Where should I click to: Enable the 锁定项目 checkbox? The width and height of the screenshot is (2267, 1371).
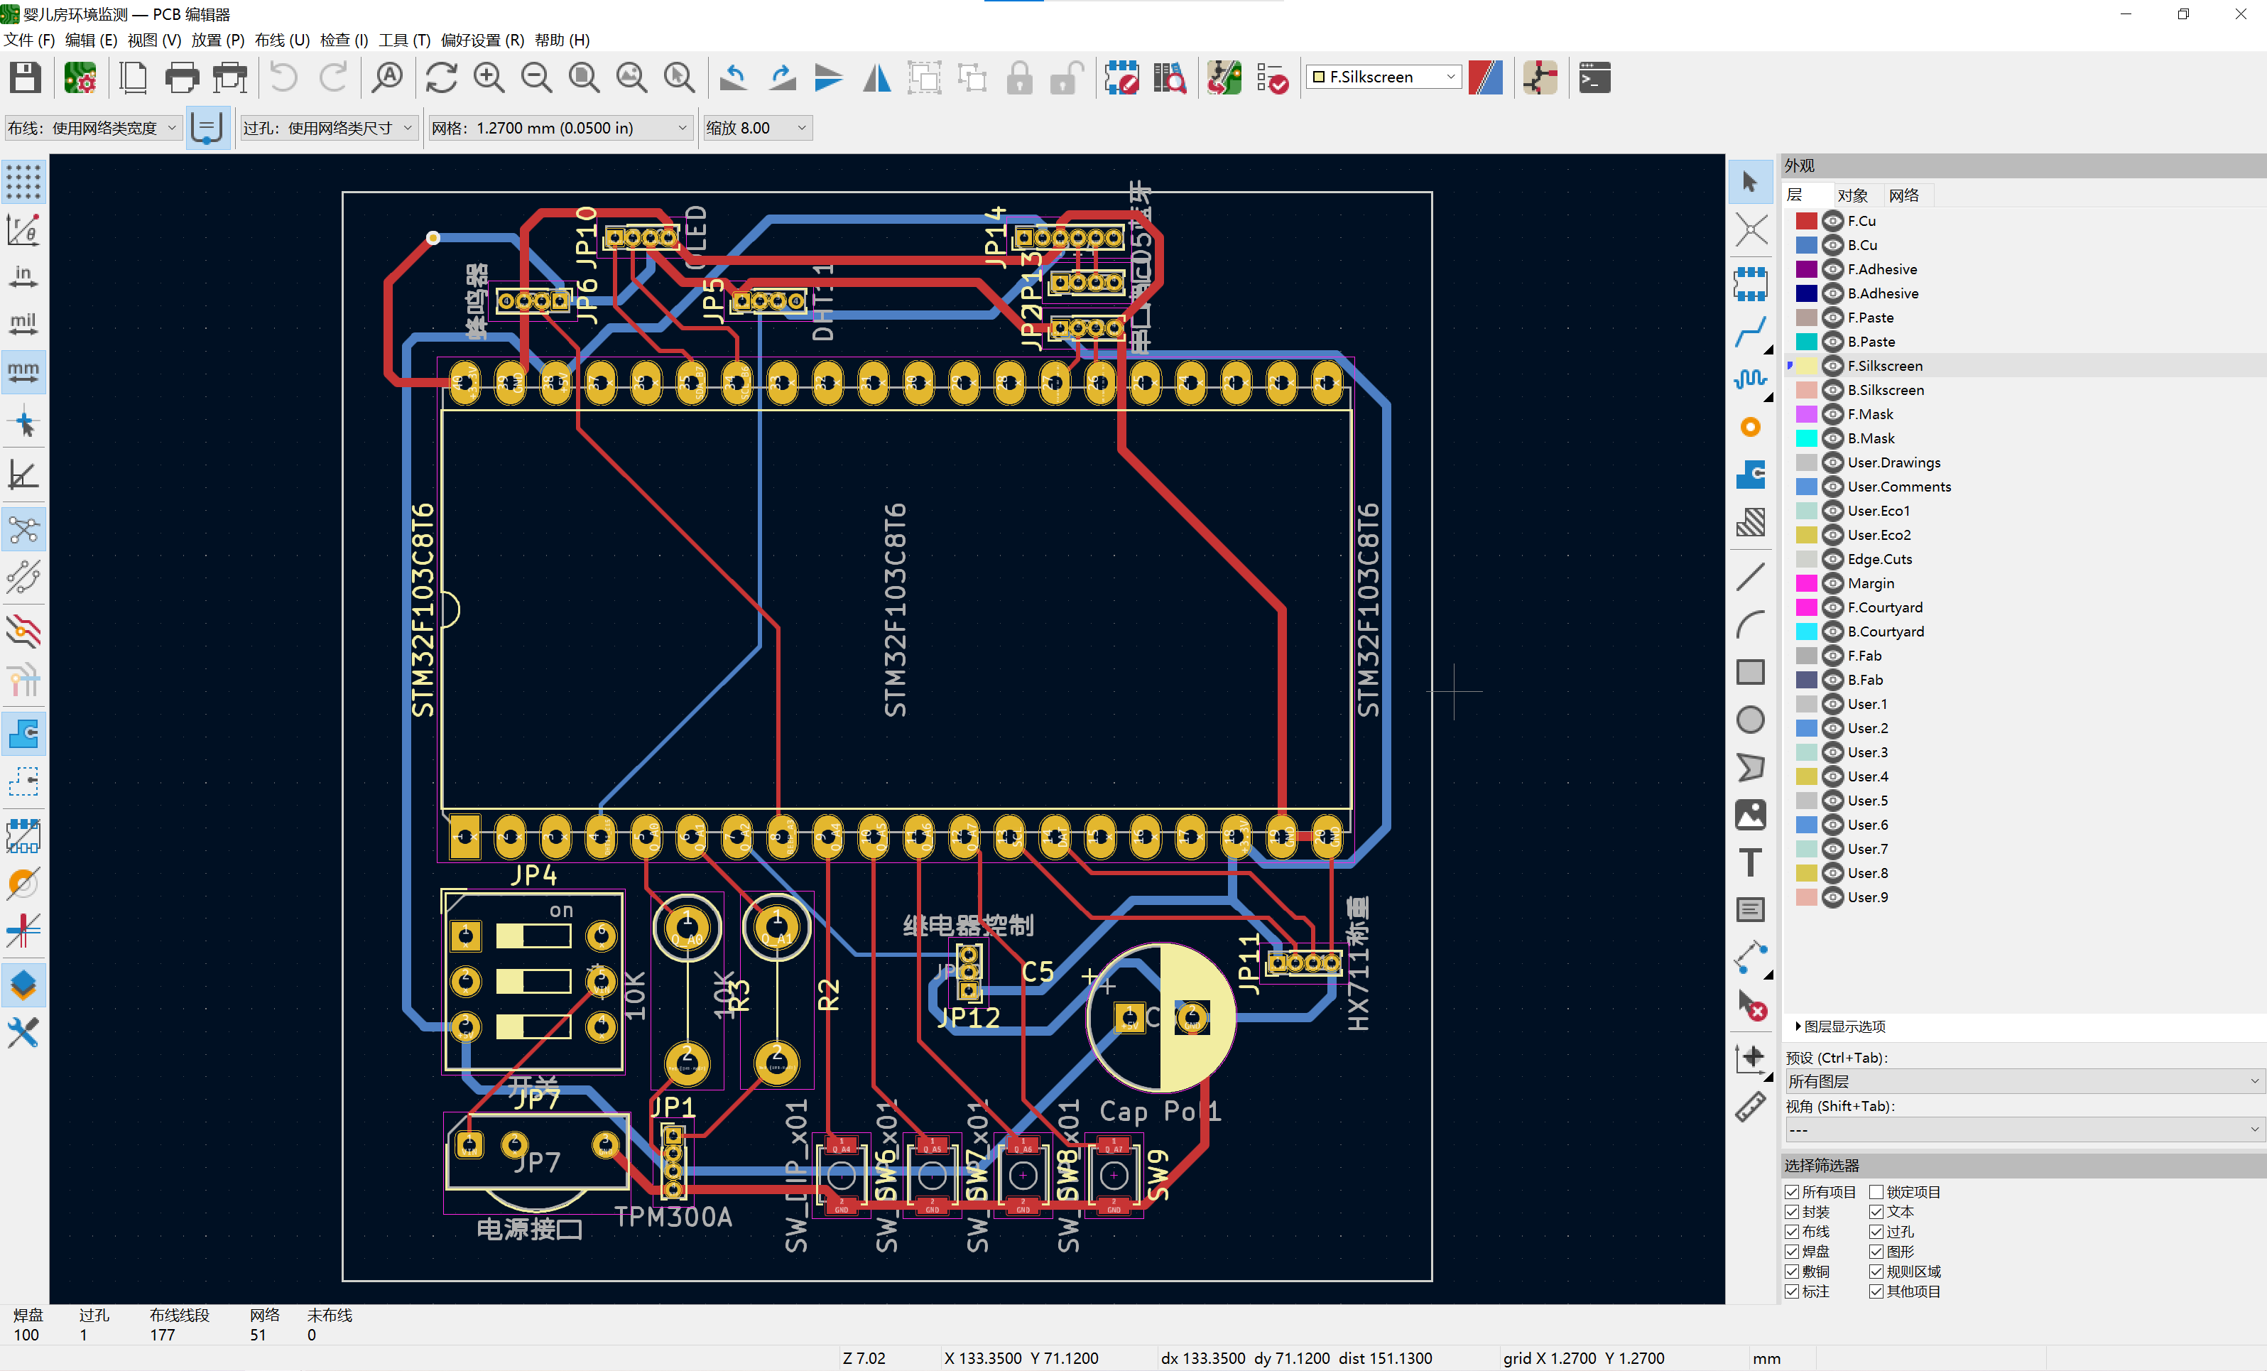pos(1877,1191)
